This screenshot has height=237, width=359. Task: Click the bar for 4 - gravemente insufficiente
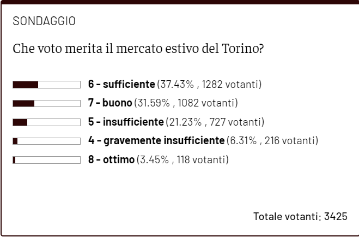[46, 141]
